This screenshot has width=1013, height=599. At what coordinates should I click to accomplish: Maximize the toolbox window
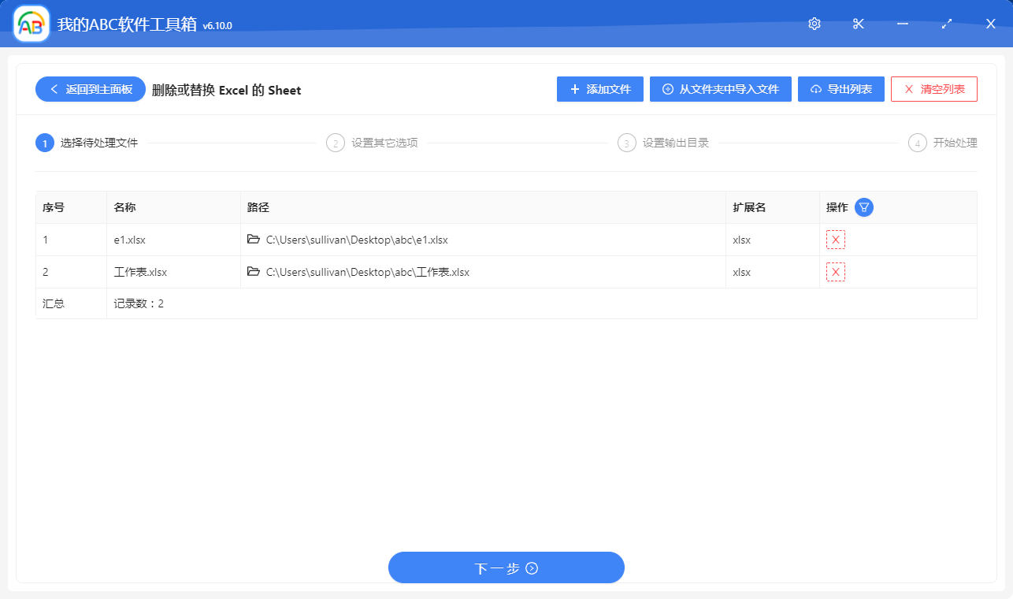click(x=947, y=24)
